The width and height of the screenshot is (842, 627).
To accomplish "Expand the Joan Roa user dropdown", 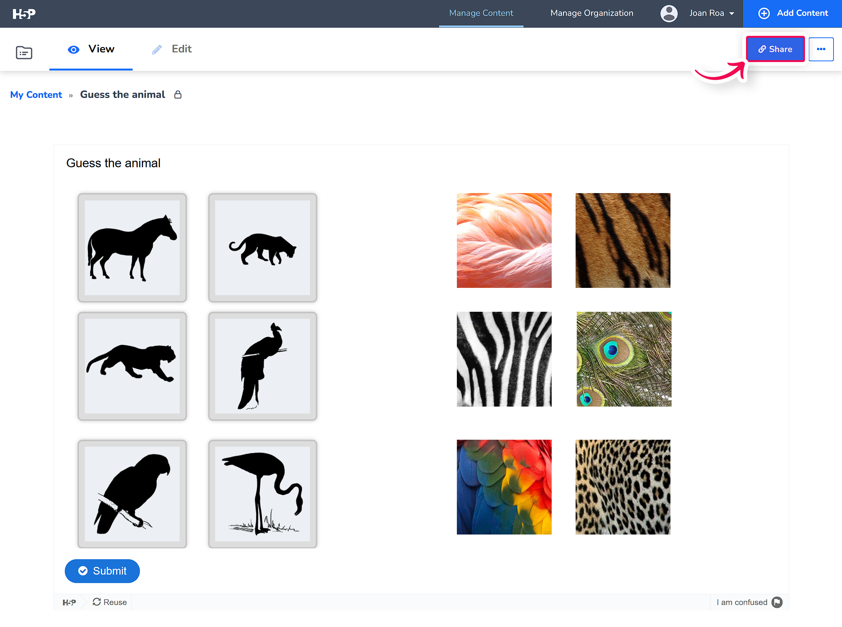I will point(711,13).
